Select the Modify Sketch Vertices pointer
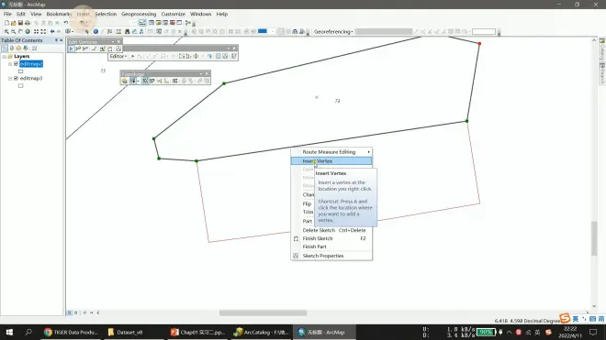The image size is (606, 340). 71,49
